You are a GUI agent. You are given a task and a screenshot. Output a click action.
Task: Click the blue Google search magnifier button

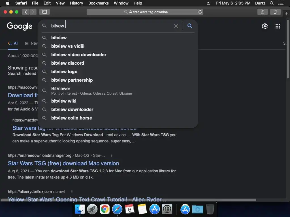coord(190,26)
